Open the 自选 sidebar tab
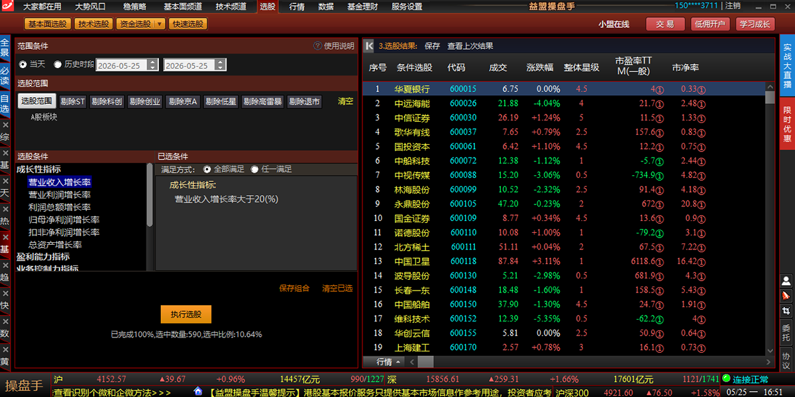This screenshot has width=795, height=397. coord(5,104)
